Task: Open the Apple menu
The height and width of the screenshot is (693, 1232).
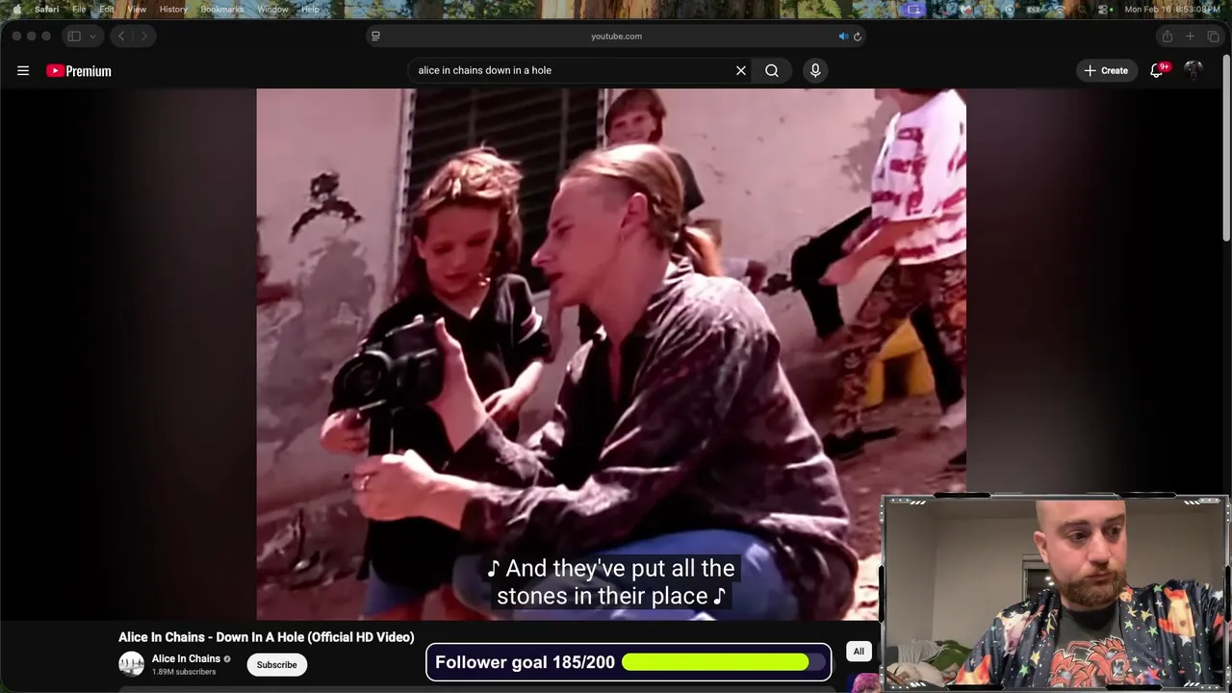Action: coord(16,9)
